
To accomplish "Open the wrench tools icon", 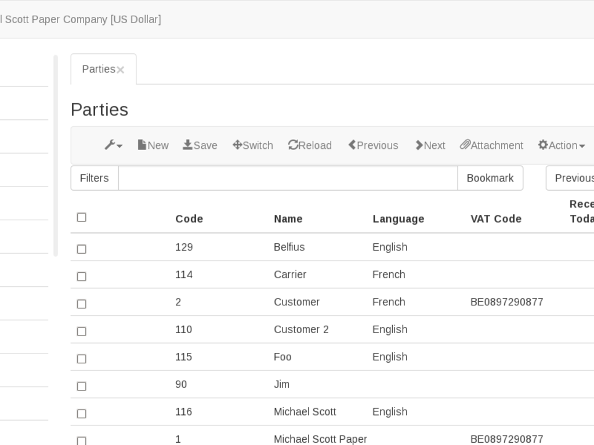I will [x=110, y=145].
